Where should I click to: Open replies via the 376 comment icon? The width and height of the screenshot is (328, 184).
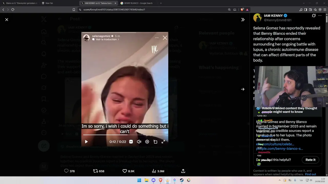[x=69, y=171]
